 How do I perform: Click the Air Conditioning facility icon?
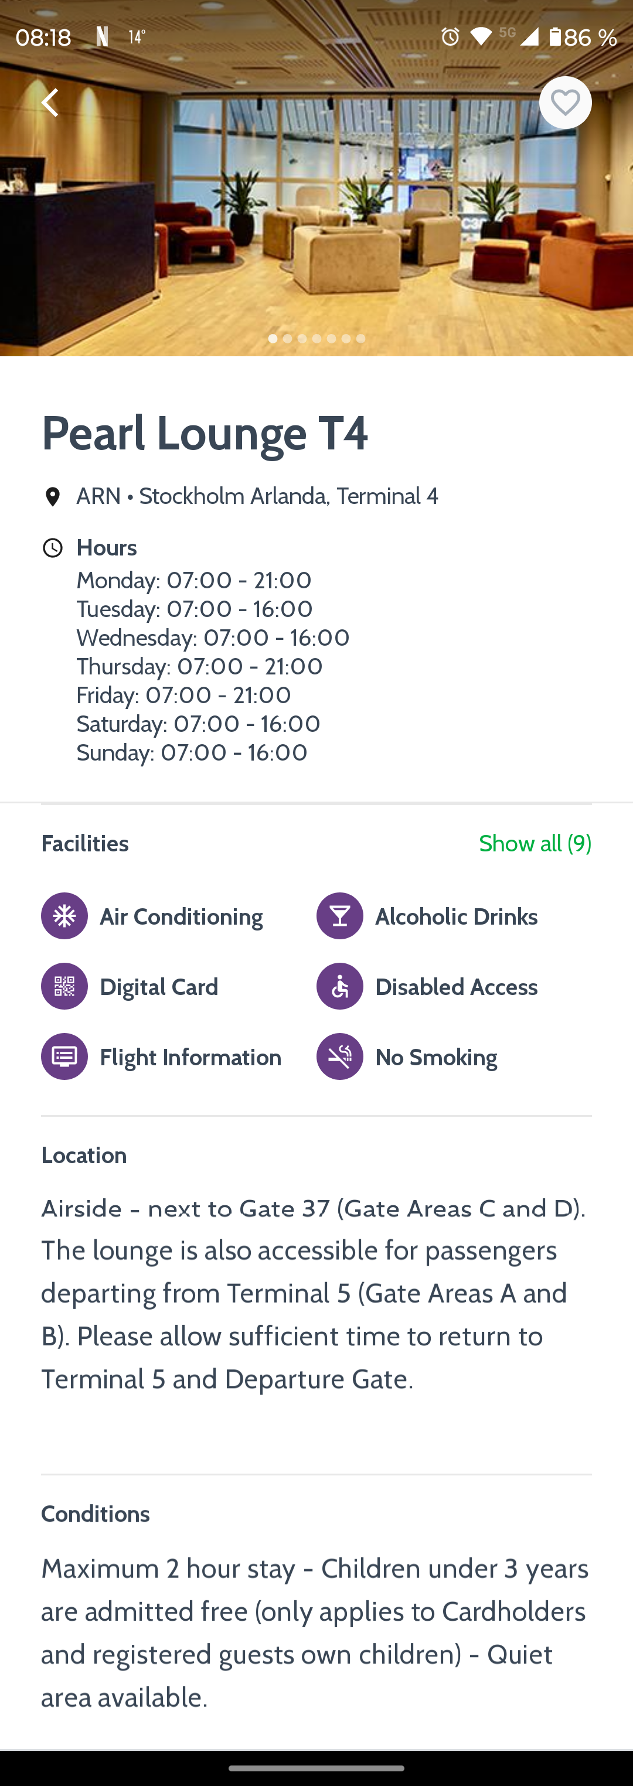tap(64, 916)
